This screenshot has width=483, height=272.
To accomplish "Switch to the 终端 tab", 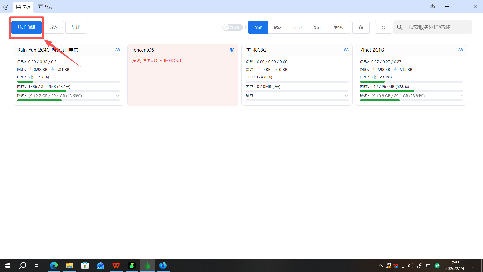I will (45, 7).
